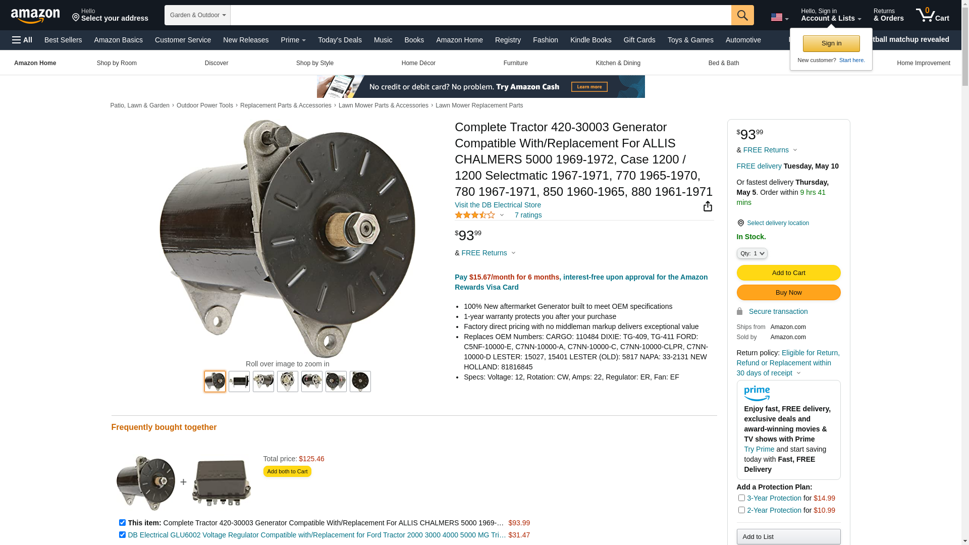Screen dimensions: 969x545
Task: Check the 2-Year Protection plan checkbox
Action: pyautogui.click(x=741, y=510)
